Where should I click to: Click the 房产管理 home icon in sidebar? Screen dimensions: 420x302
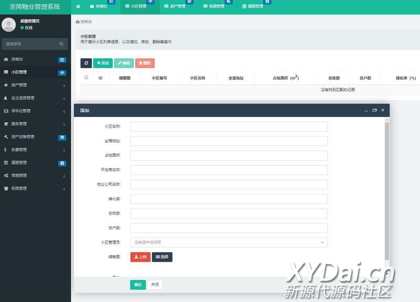click(6, 85)
